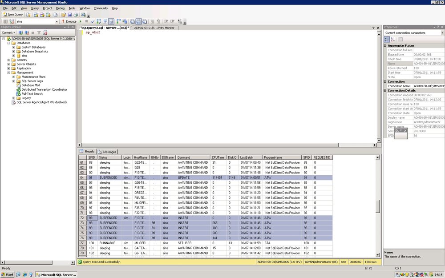Click the Cancel Executing Query stop icon
445x278 pixels.
pos(87,21)
